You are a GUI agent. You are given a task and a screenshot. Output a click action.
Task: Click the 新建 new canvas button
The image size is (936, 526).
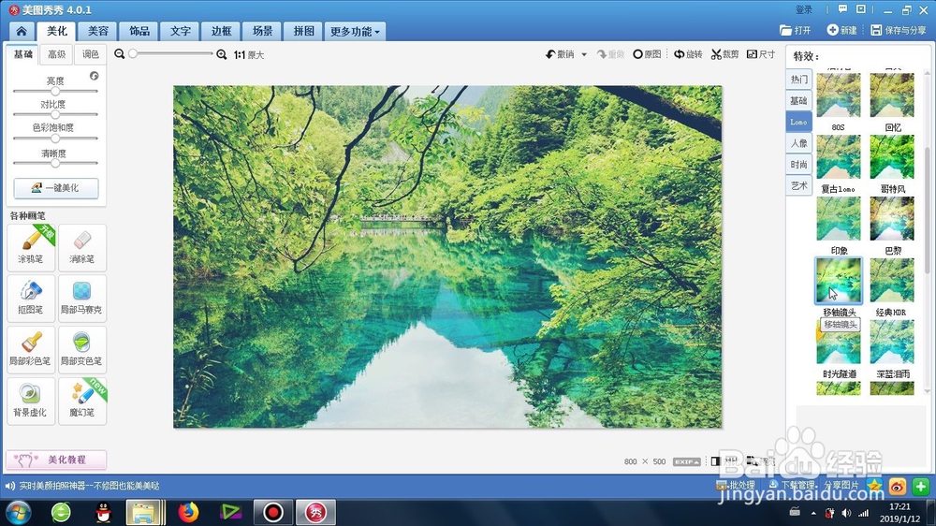tap(841, 30)
